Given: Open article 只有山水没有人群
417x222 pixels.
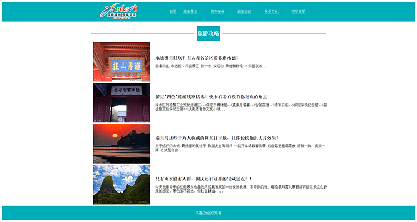Looking at the screenshot, I should (x=203, y=179).
